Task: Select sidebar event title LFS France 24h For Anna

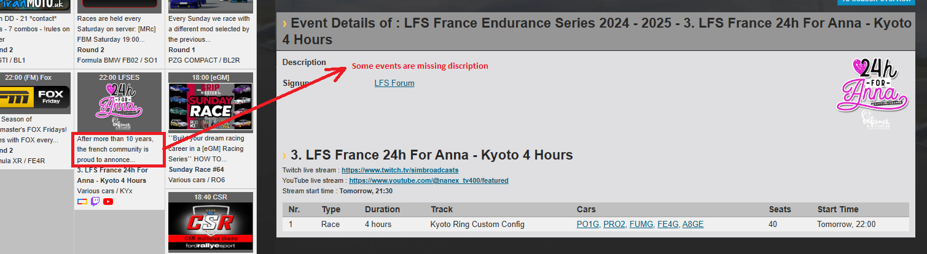Action: (112, 175)
